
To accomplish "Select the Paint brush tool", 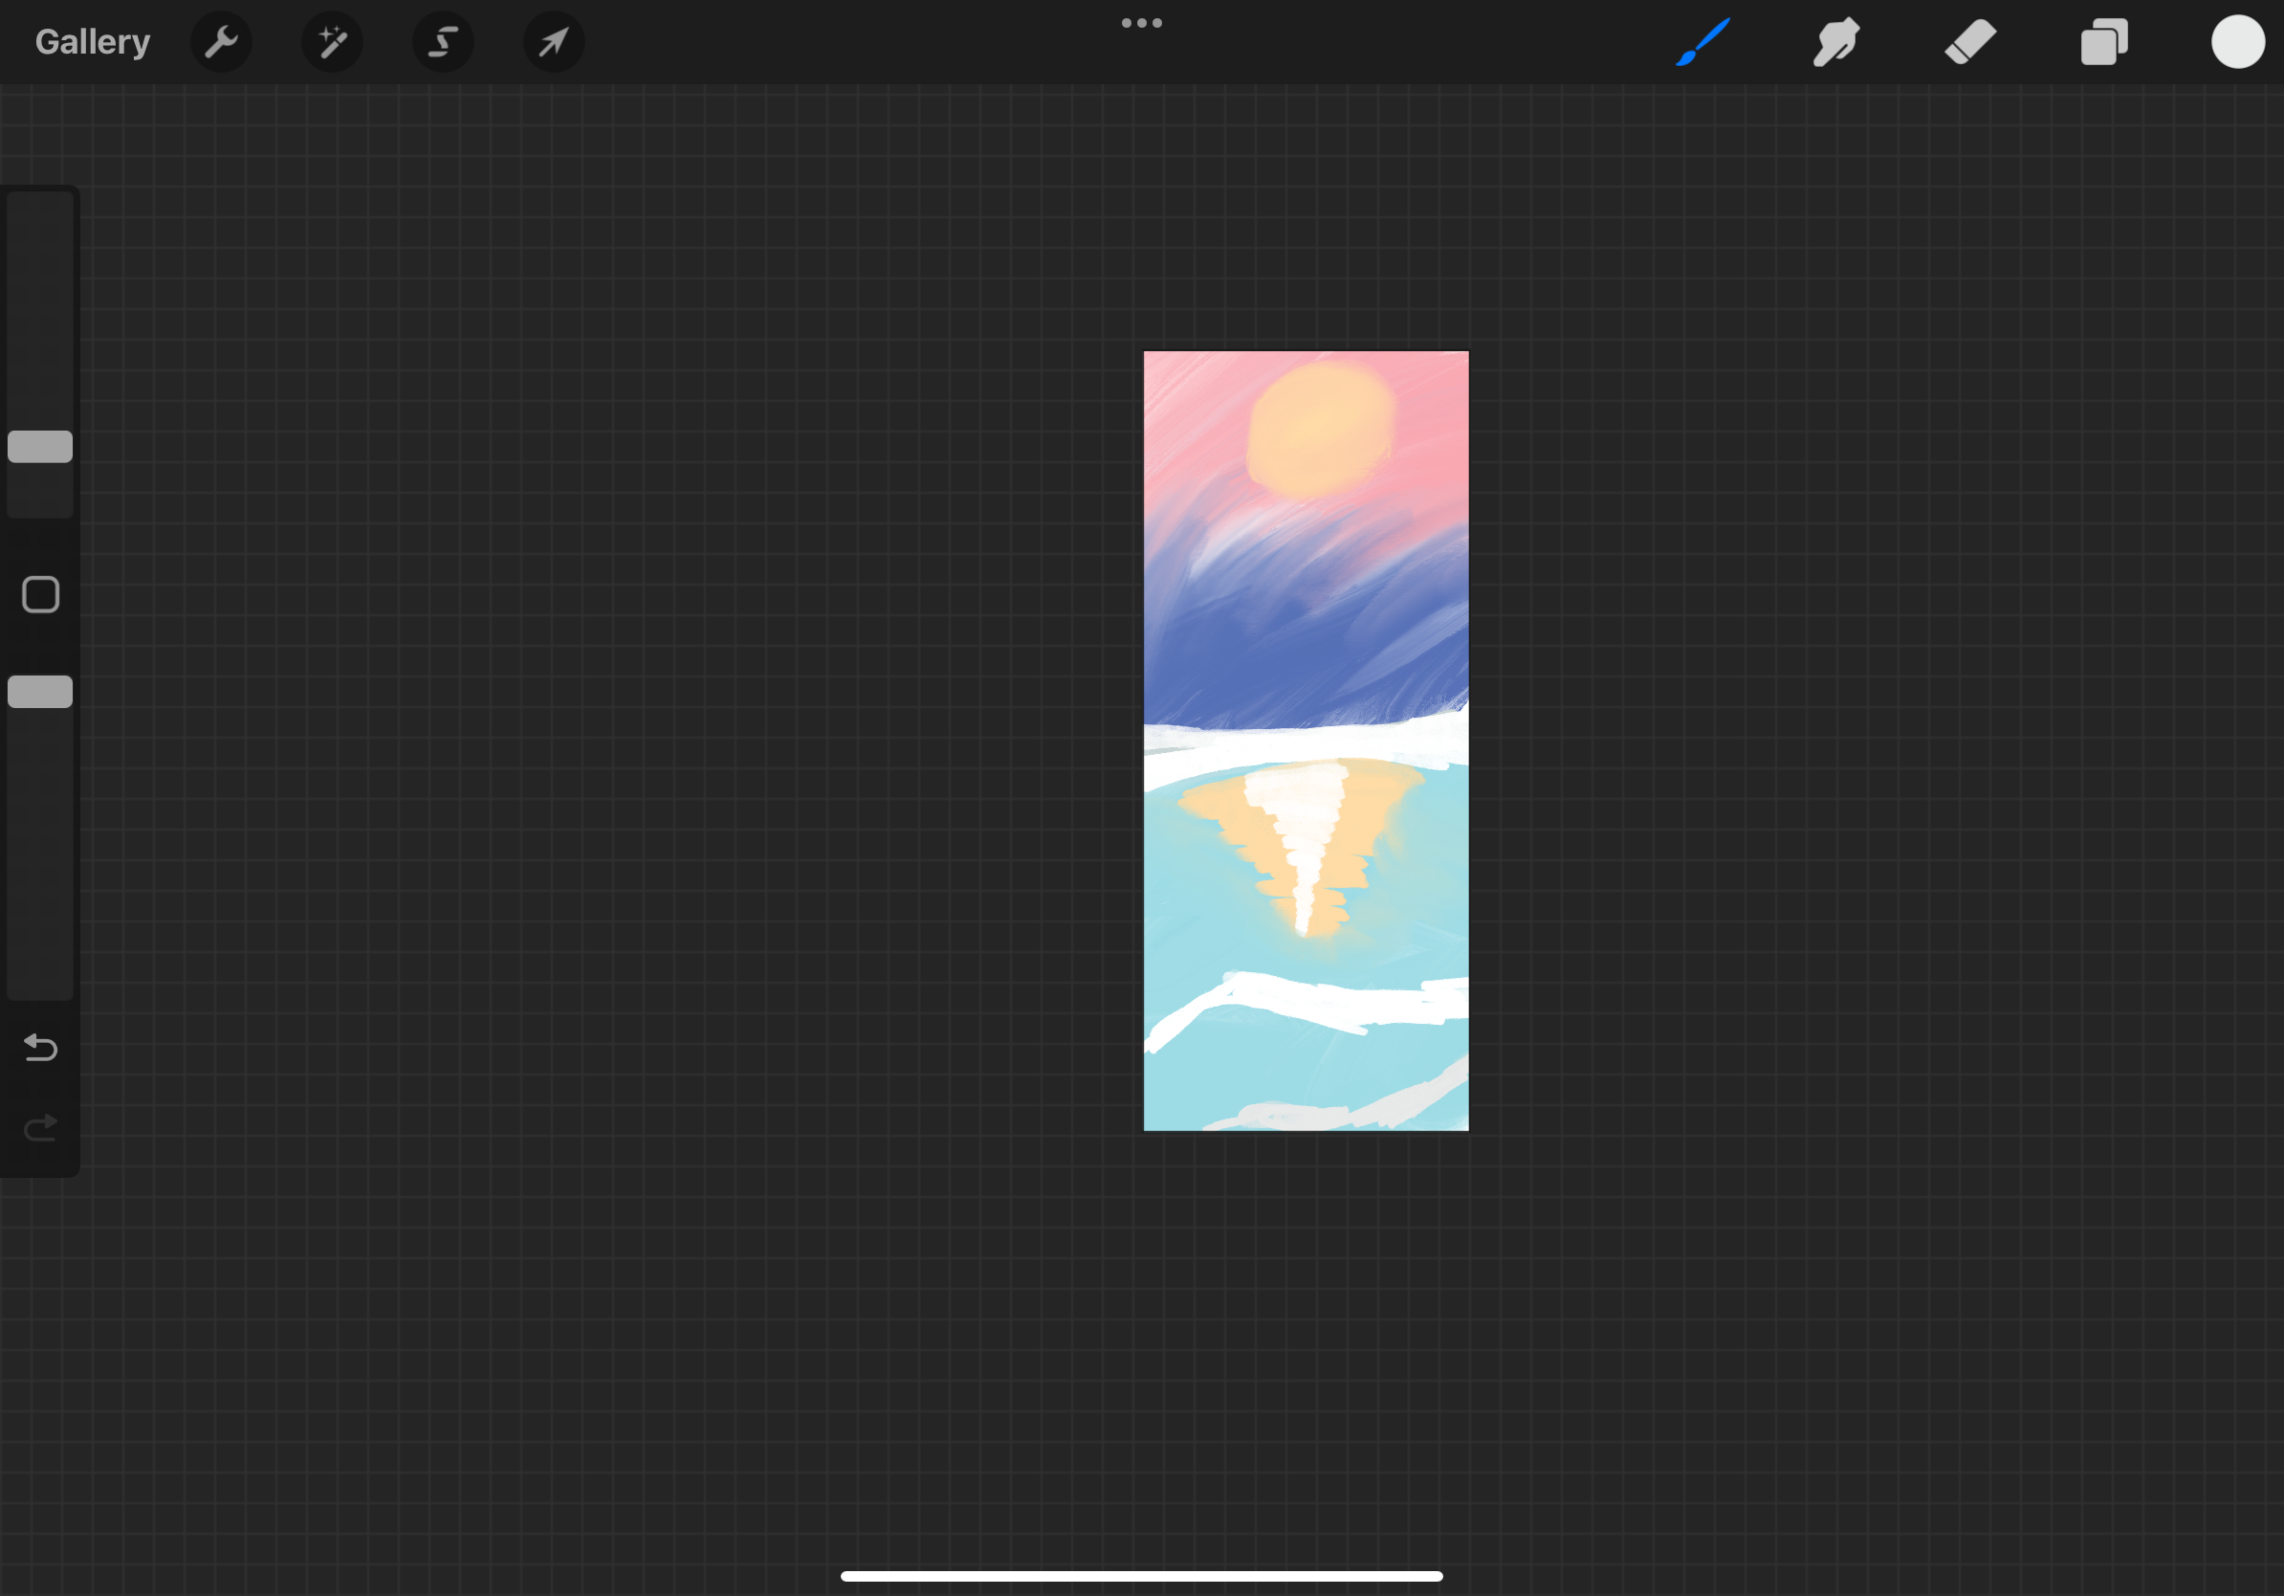I will tap(1702, 42).
